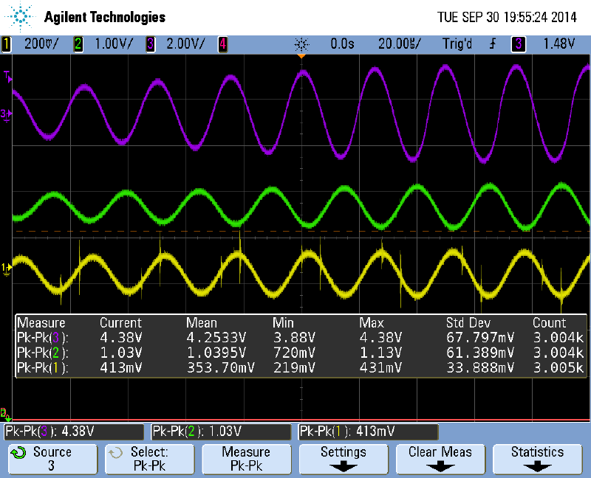591x478 pixels.
Task: Open the Select Pk-Pk measurement softkey
Action: pos(149,459)
